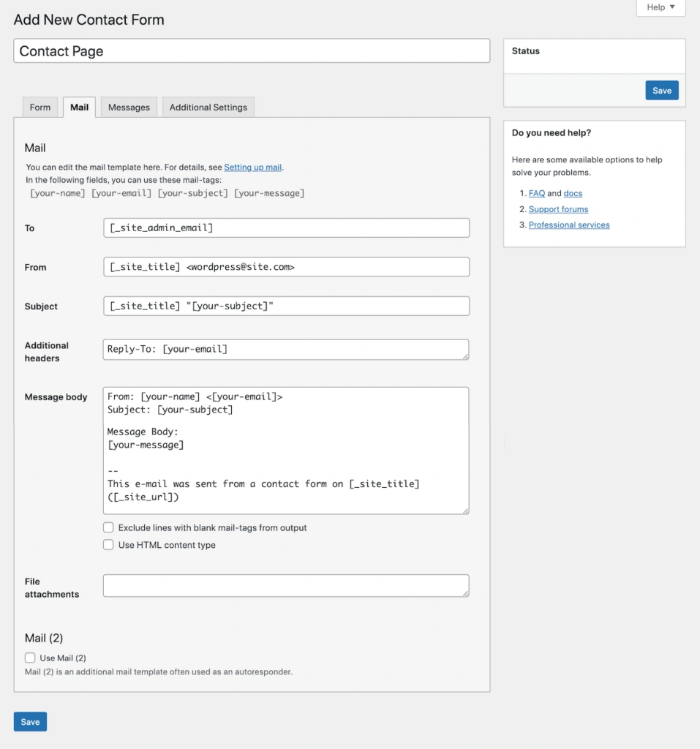This screenshot has width=700, height=749.
Task: Open the Help dropdown
Action: pos(661,7)
